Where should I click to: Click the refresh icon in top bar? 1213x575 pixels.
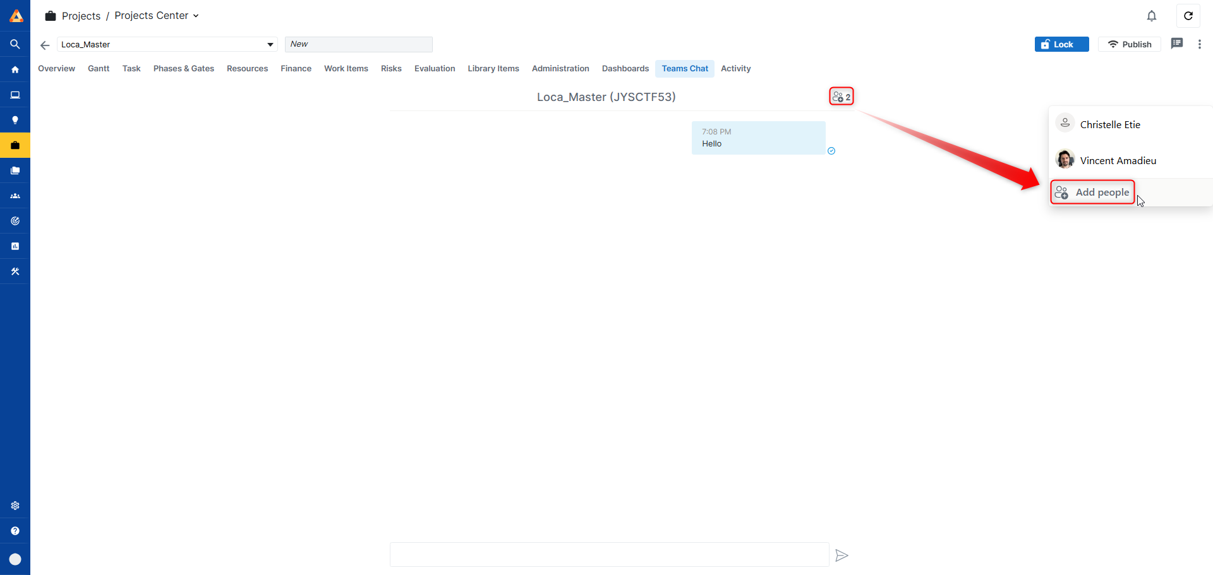tap(1188, 16)
